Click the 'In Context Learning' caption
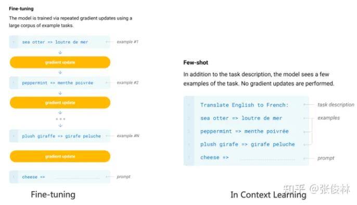Image resolution: width=357 pixels, height=205 pixels. 269,195
